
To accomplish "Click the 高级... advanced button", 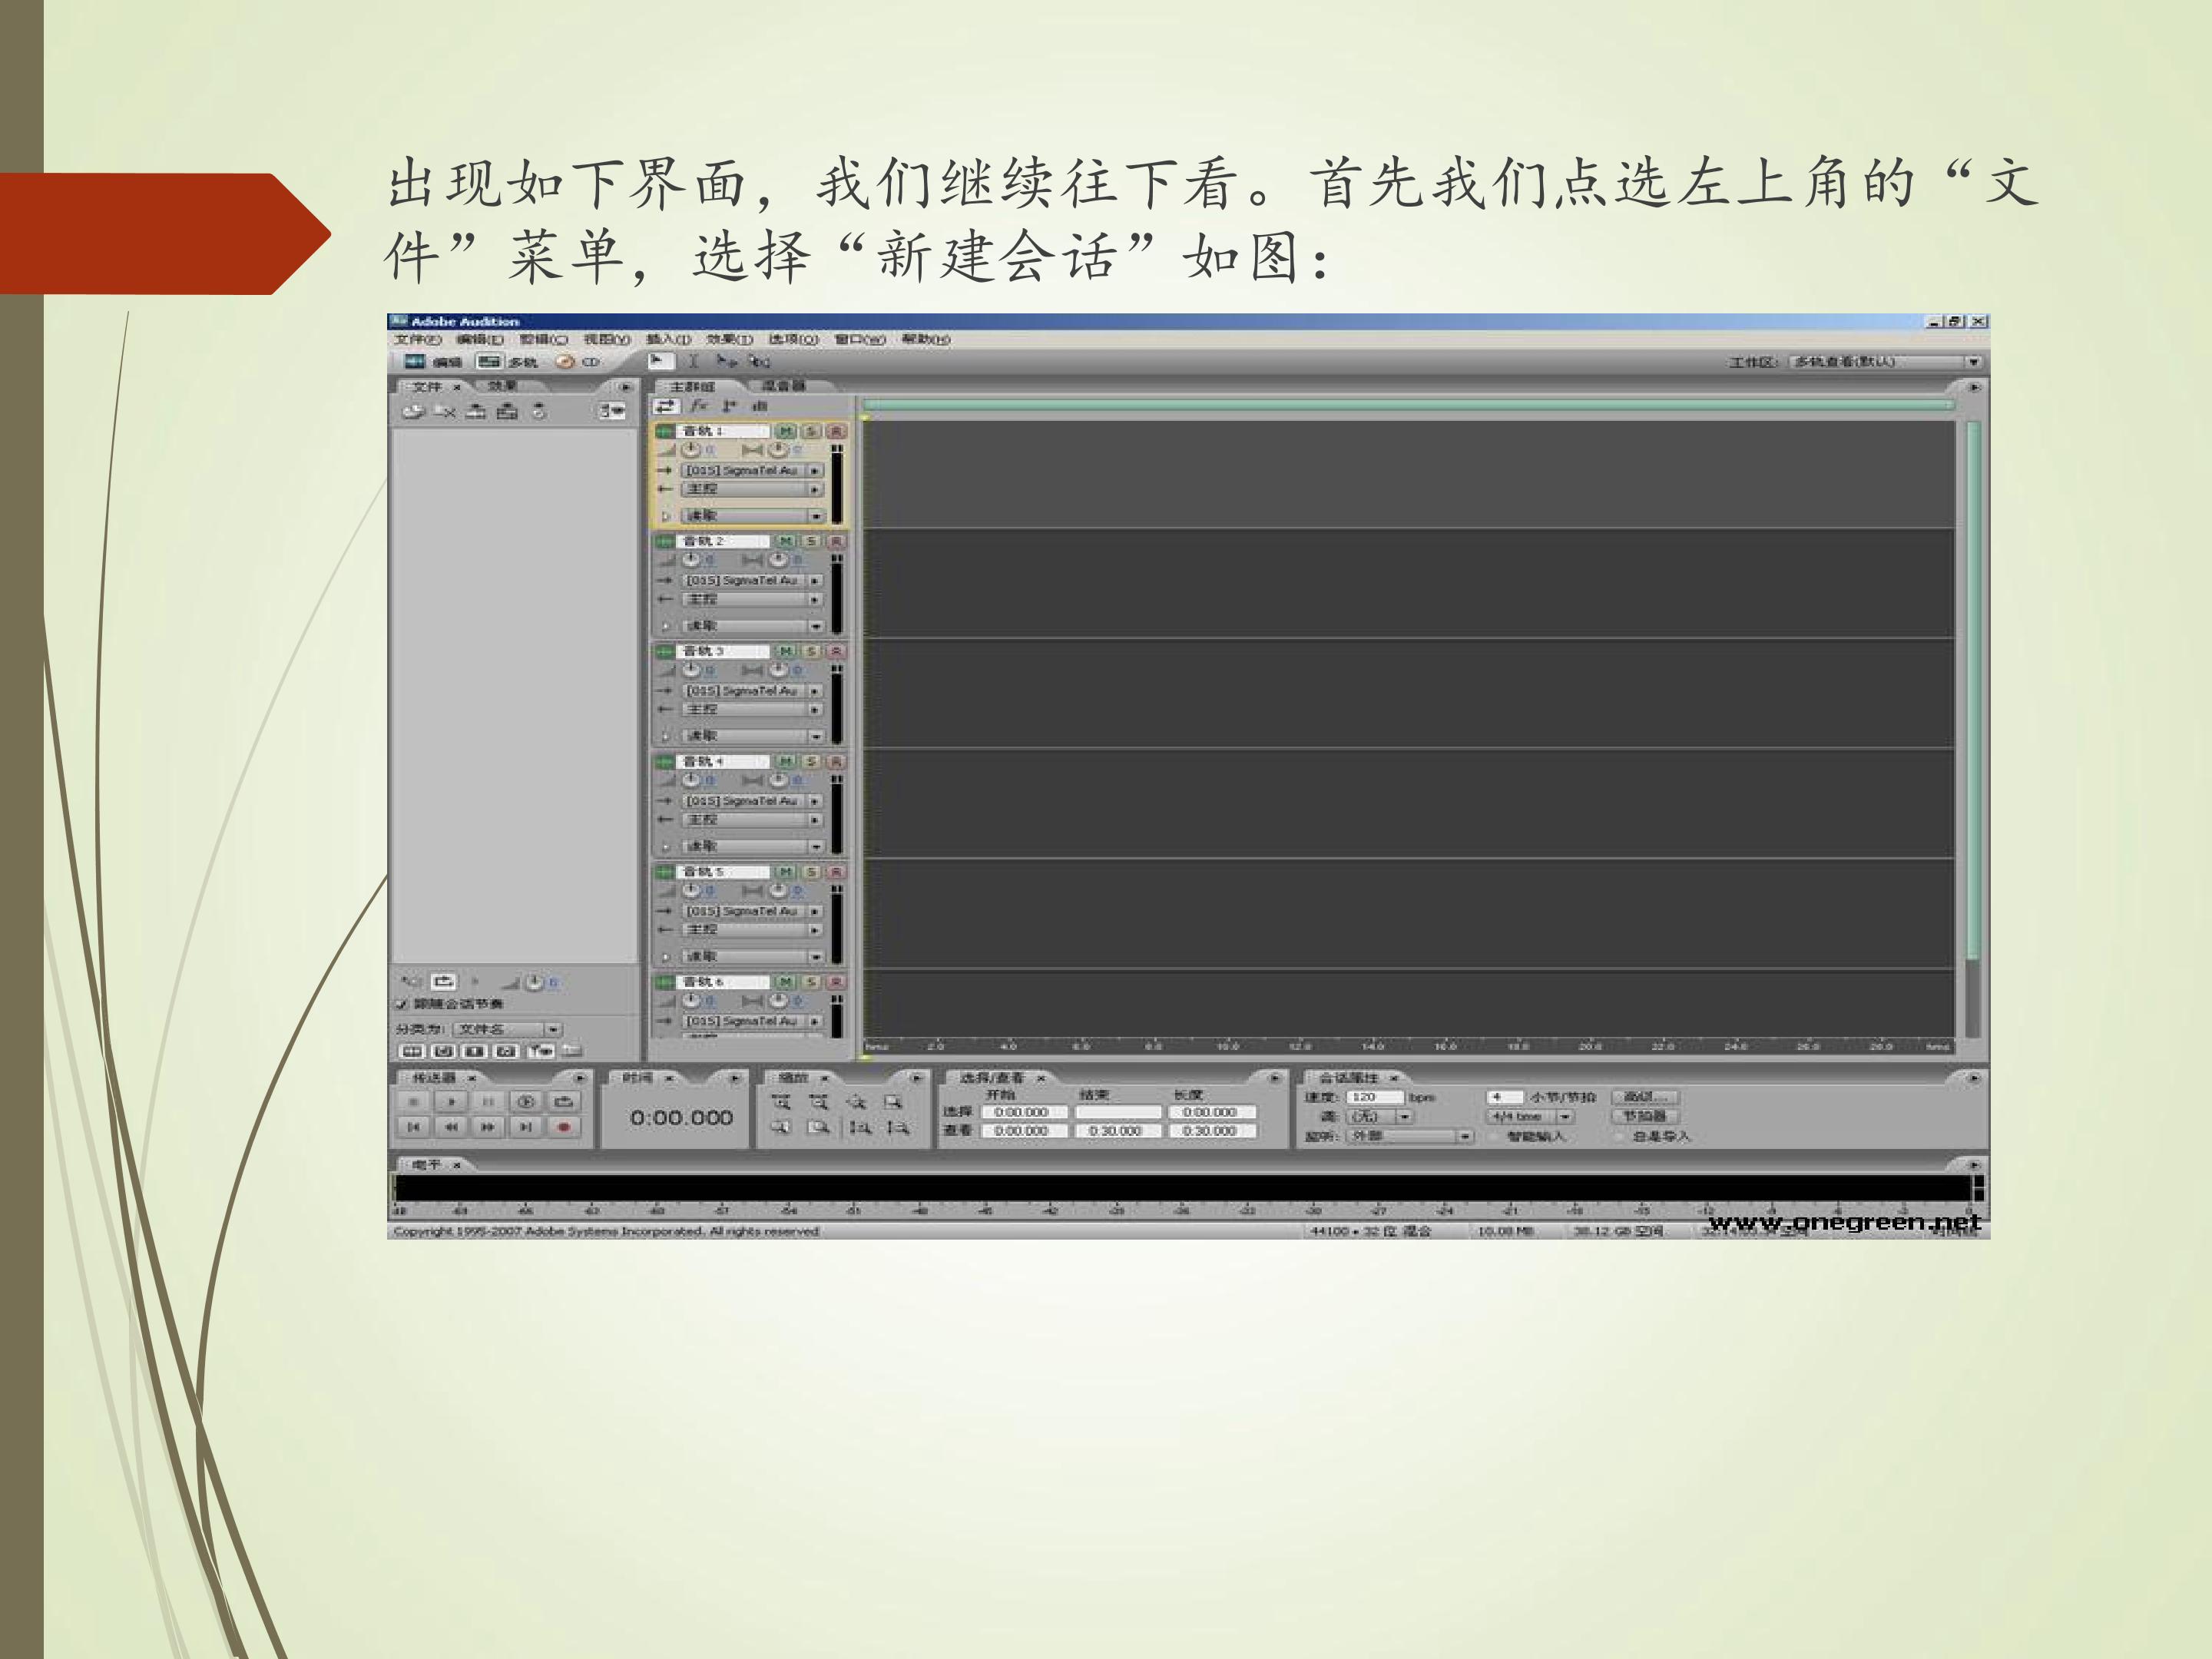I will point(1644,1097).
